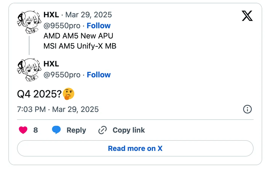This screenshot has height=171, width=267.
Task: Open the @9550pro handle on the reply
Action: (62, 75)
